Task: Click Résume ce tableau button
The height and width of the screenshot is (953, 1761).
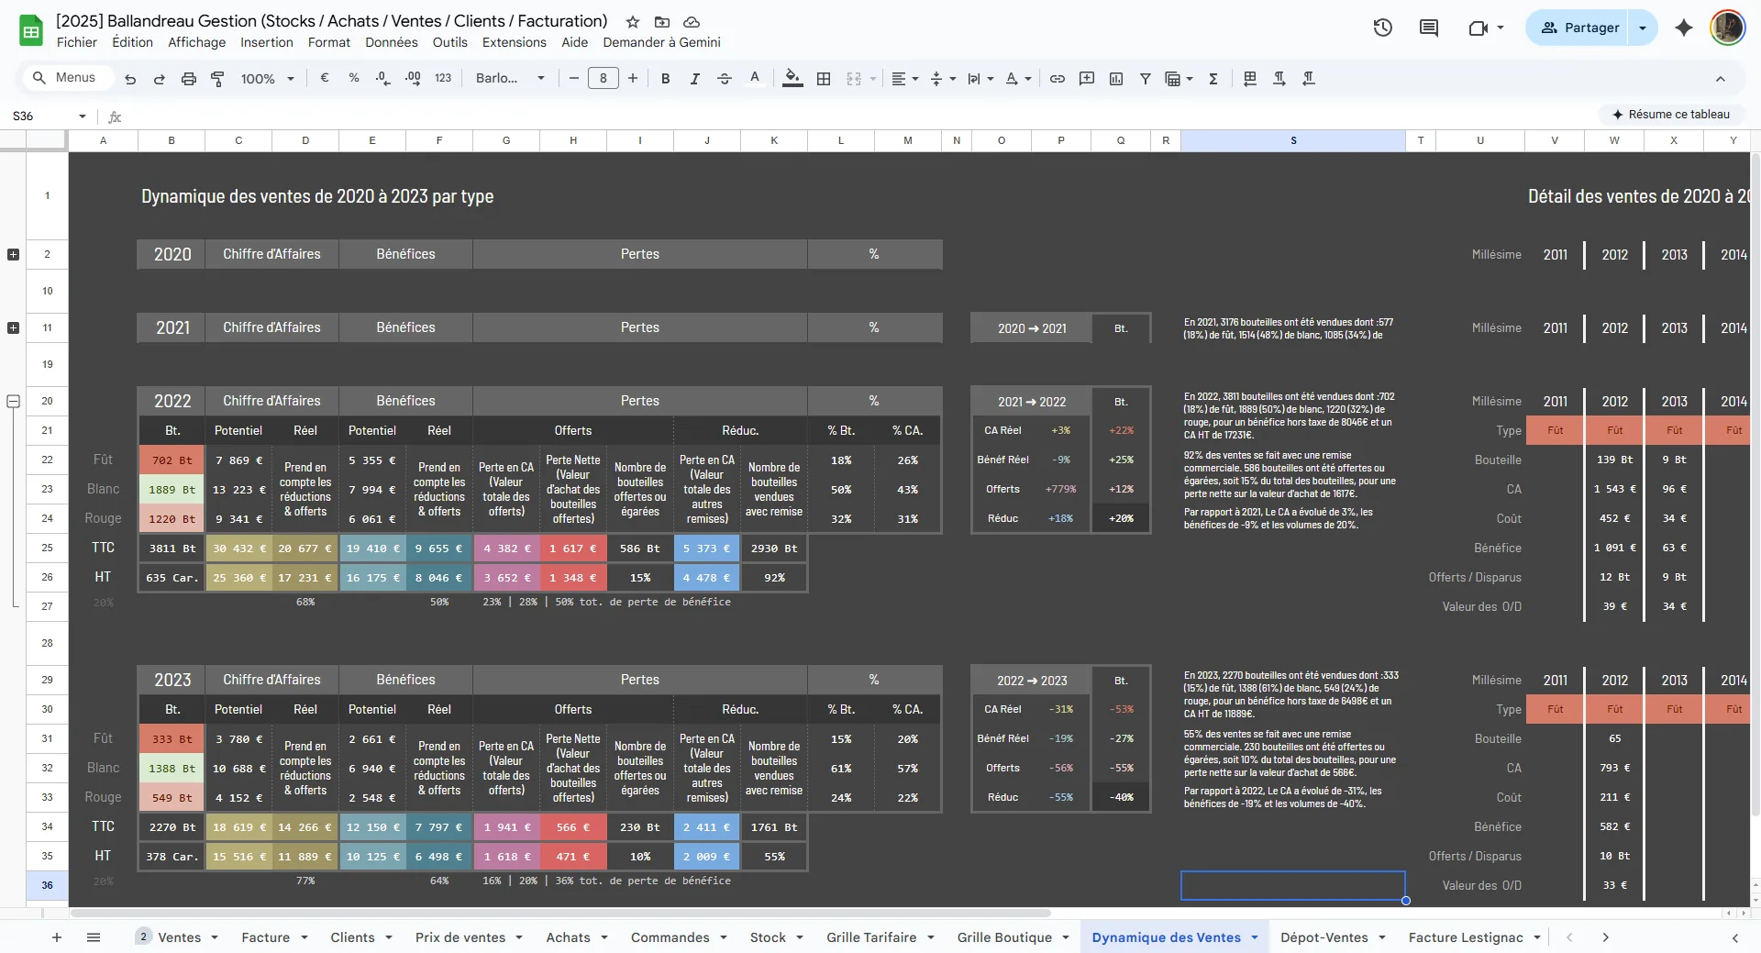Action: coord(1670,115)
